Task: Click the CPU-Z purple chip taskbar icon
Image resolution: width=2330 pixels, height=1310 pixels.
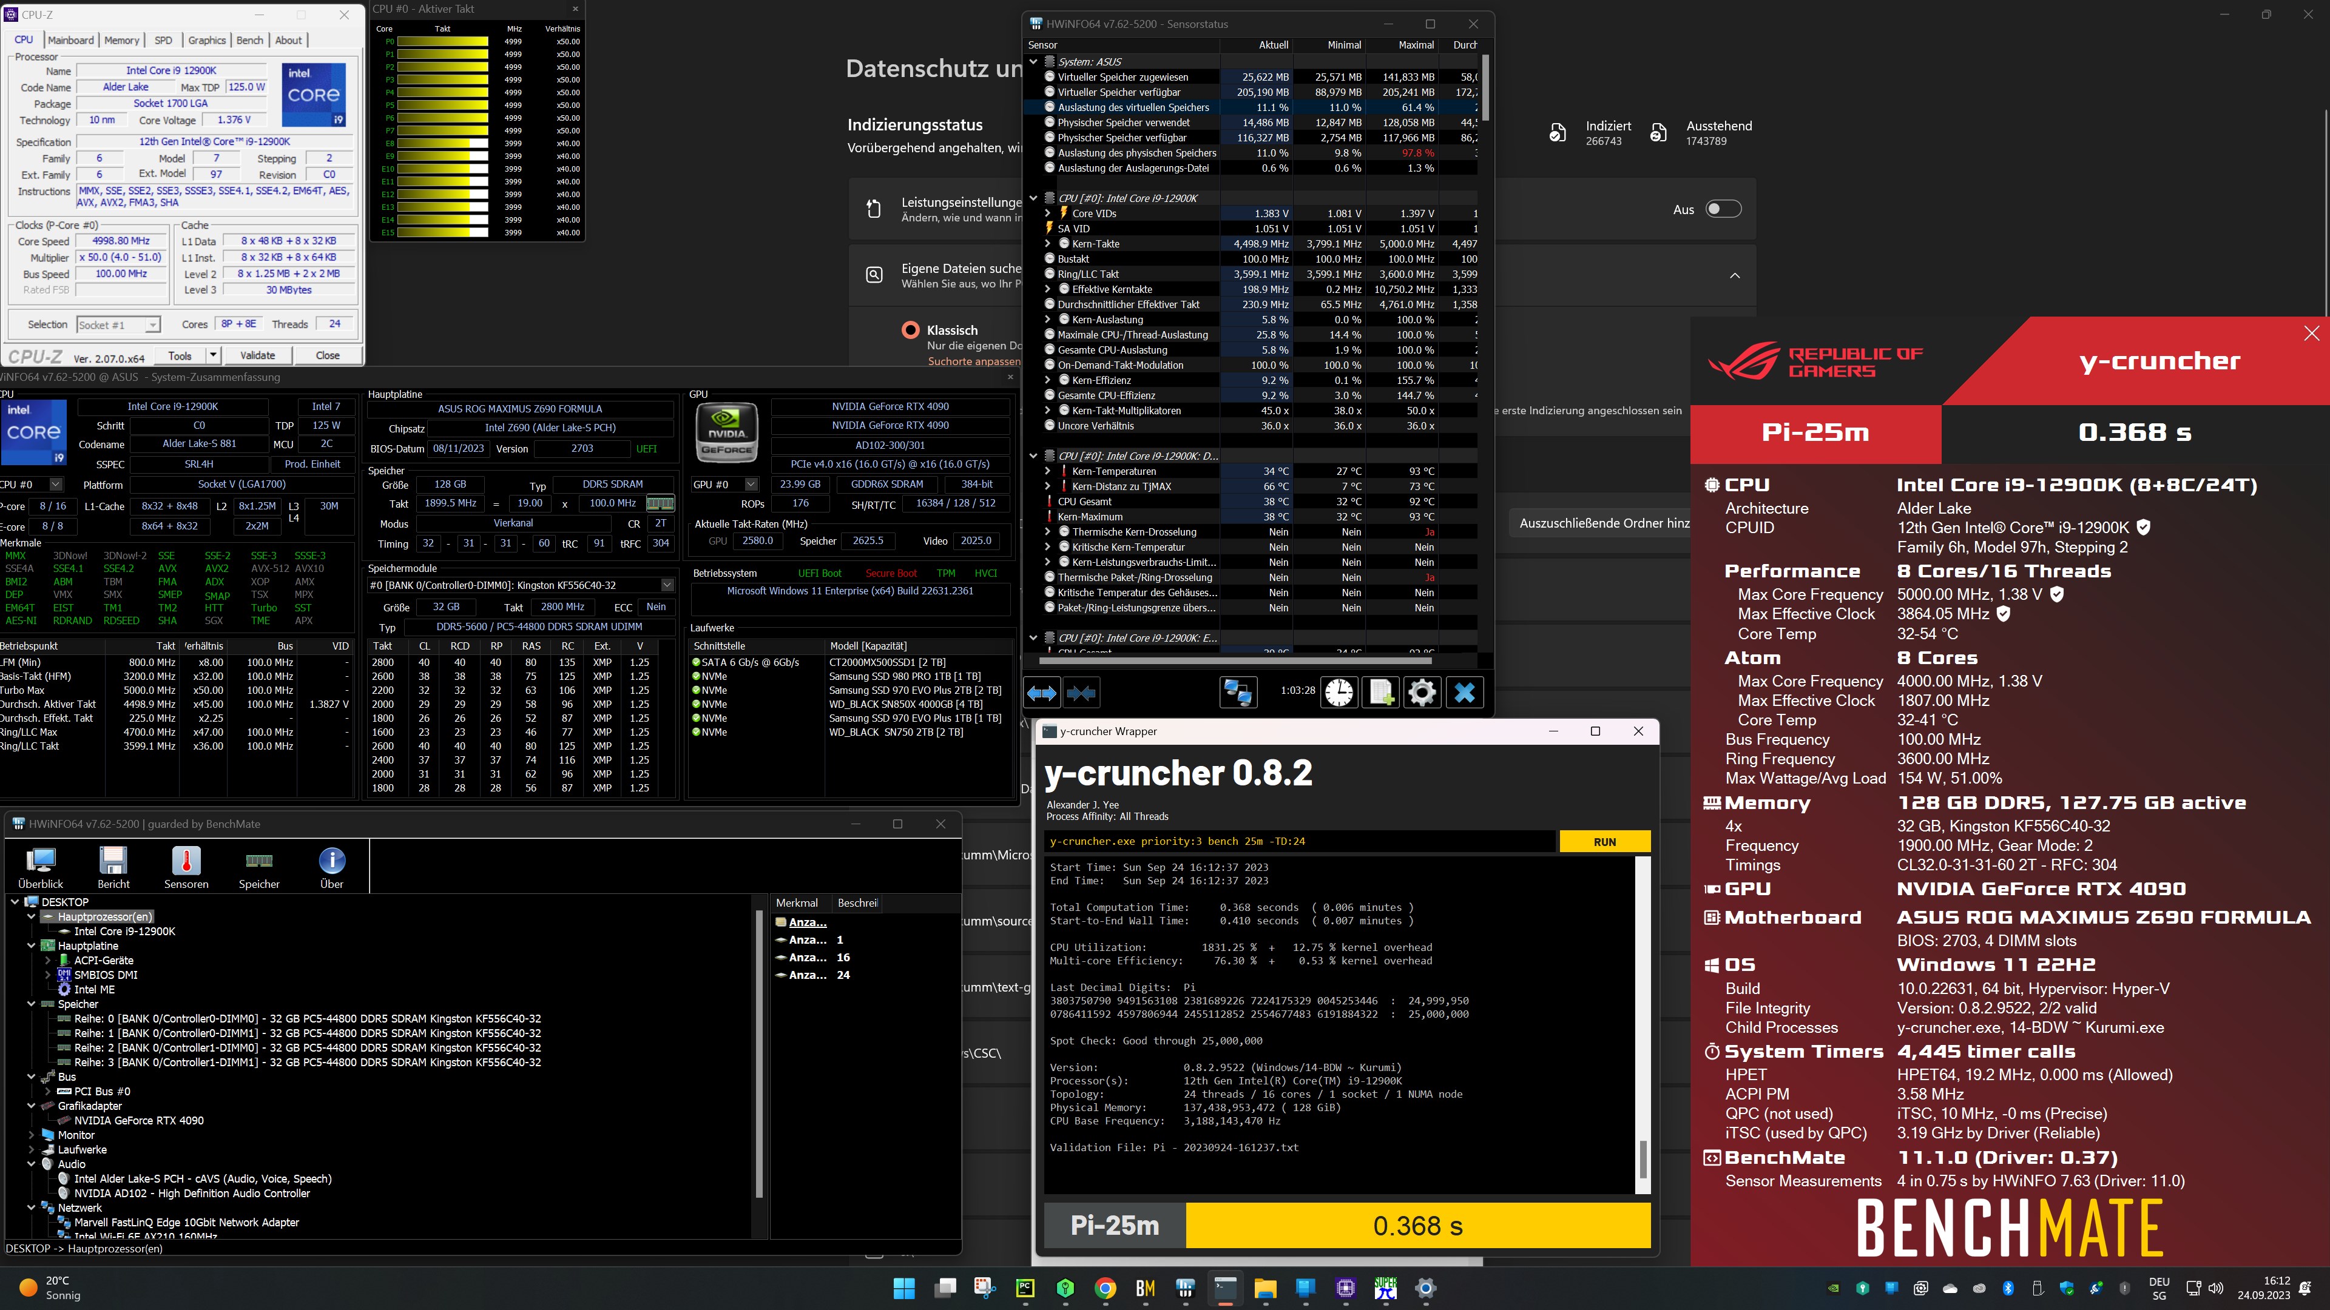Action: (x=1346, y=1288)
